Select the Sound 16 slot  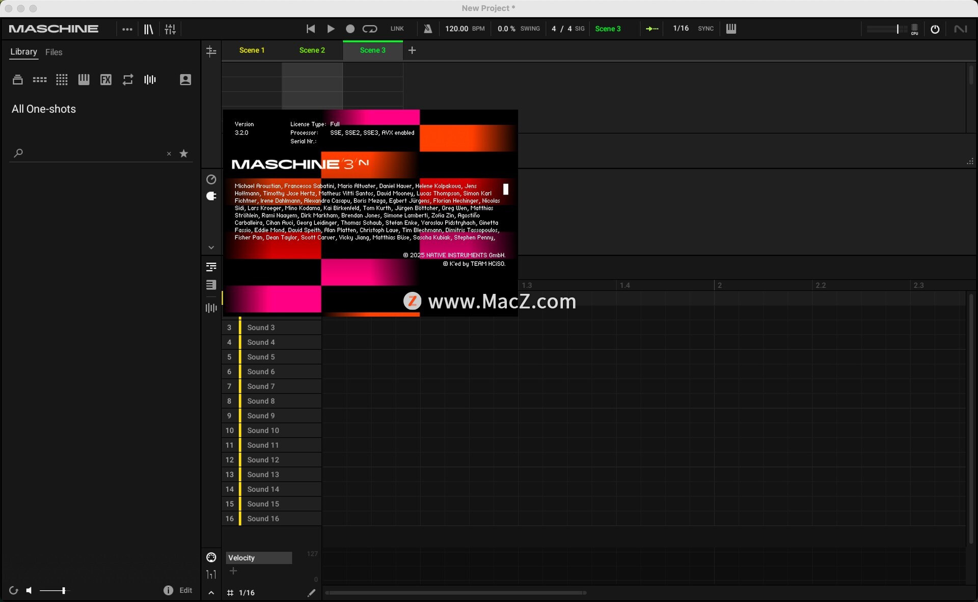[x=271, y=518]
